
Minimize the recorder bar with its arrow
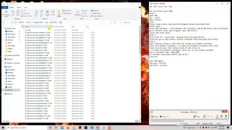(x=220, y=112)
